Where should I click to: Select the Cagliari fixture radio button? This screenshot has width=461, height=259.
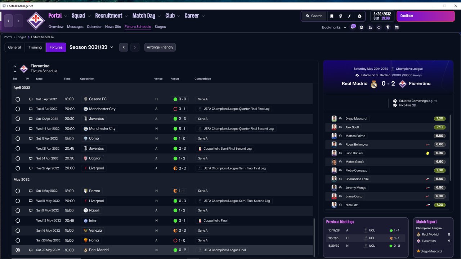click(x=18, y=159)
